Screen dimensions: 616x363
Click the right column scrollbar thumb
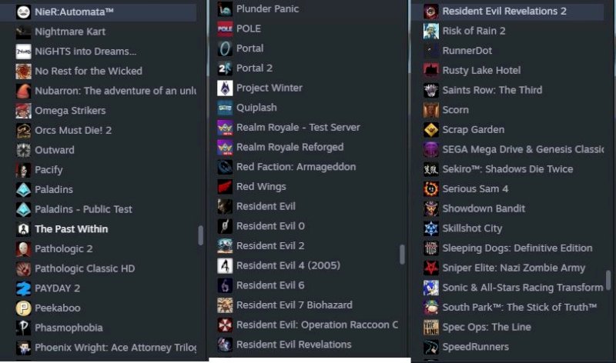click(608, 280)
